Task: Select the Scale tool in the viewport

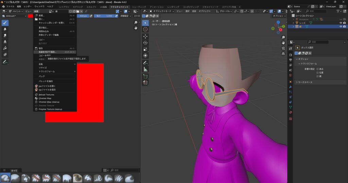Action: [145, 49]
